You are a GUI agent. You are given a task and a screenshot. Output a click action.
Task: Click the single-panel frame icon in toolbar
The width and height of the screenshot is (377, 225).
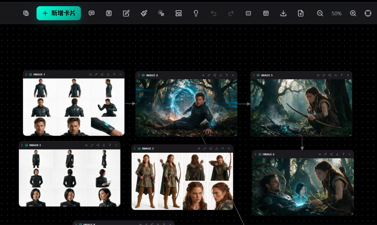(249, 13)
